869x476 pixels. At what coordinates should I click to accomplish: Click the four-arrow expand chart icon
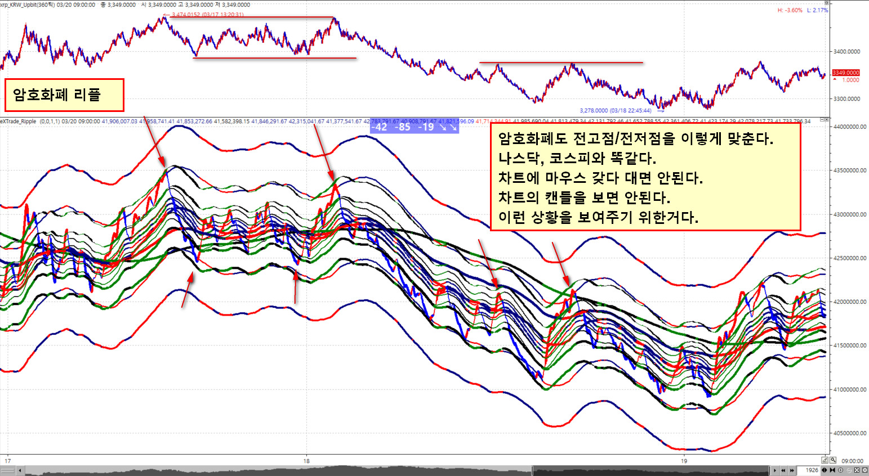tap(857, 470)
